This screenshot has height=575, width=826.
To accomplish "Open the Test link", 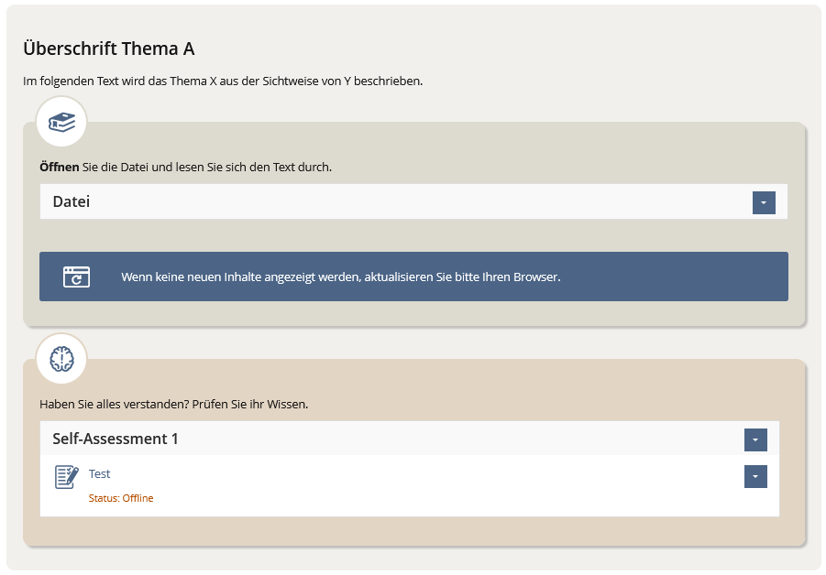I will (x=100, y=473).
